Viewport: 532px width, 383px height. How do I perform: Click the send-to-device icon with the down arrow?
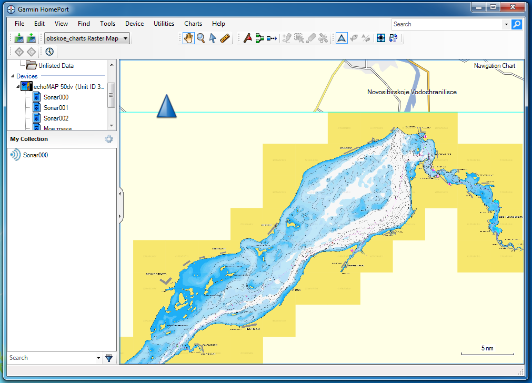click(x=19, y=38)
